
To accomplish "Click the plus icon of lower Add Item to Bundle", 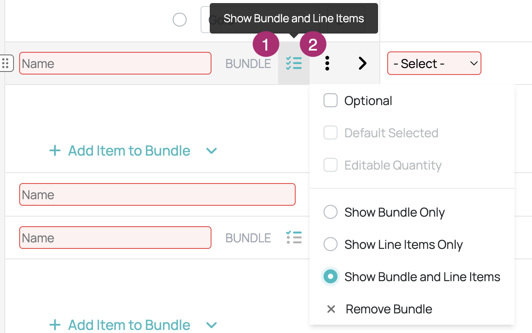I will 55,325.
